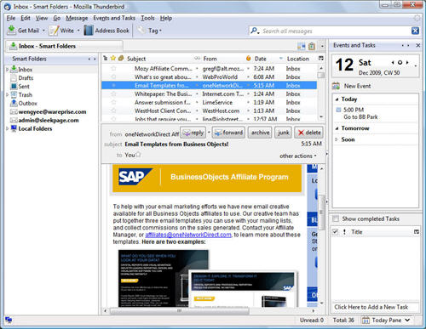Click Here to Add a New Task
This screenshot has width=426, height=329.
point(371,307)
